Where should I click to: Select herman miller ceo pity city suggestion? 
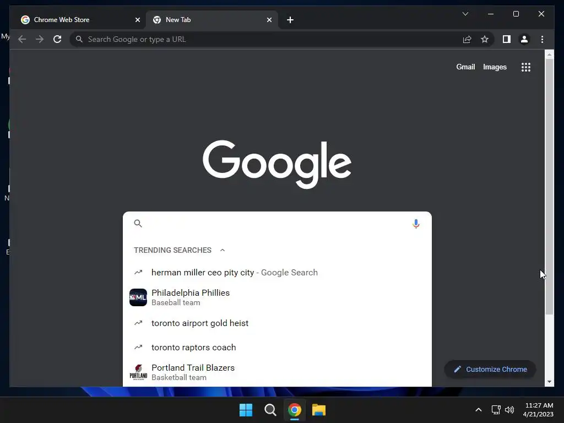tap(277, 272)
